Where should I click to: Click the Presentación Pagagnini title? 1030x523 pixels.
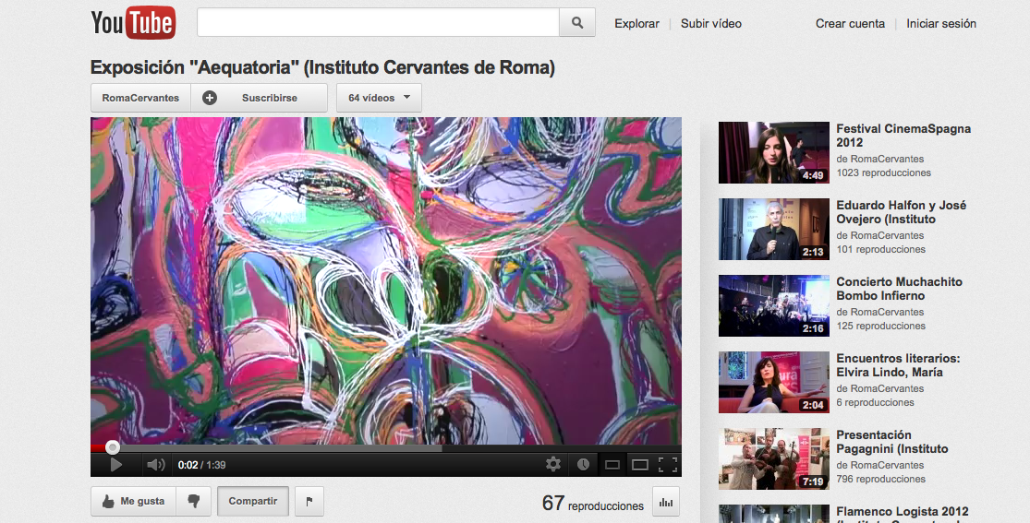pos(892,442)
